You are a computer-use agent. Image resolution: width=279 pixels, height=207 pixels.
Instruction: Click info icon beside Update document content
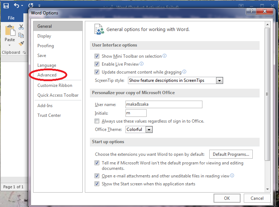click(184, 72)
